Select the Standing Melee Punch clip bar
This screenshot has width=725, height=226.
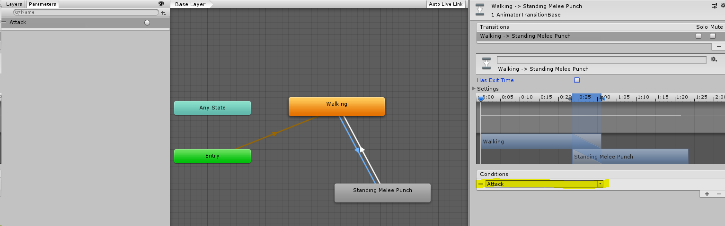tap(630, 157)
